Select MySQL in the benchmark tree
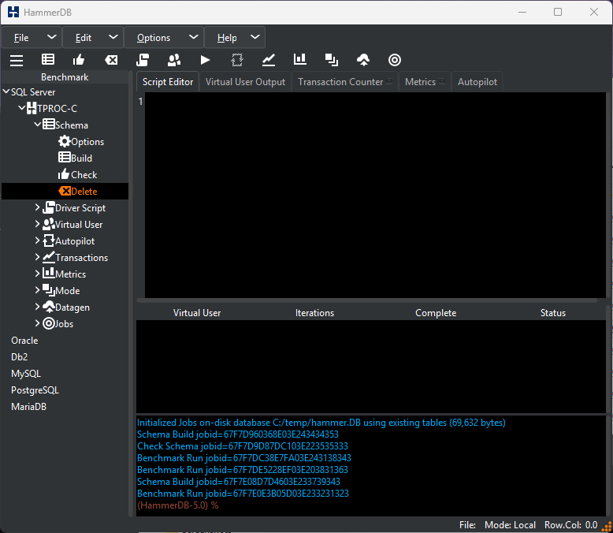The height and width of the screenshot is (533, 613). [x=26, y=374]
